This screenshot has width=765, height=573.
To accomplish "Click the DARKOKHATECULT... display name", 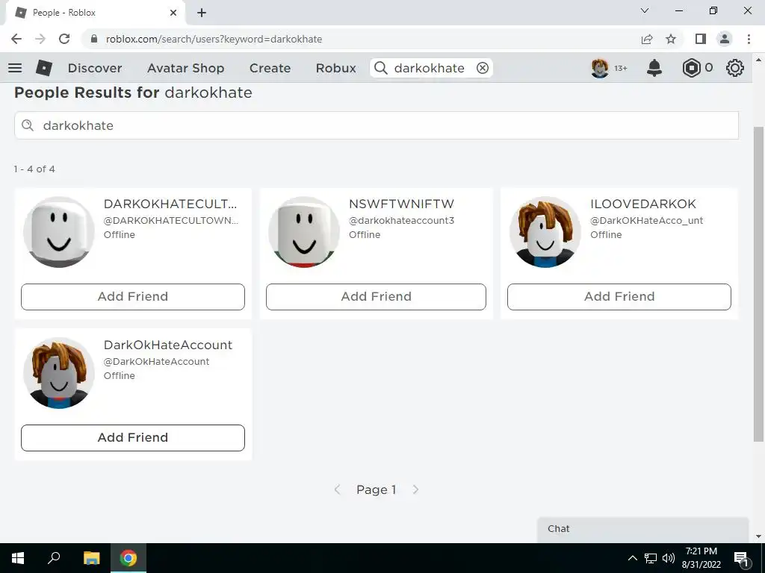I will click(170, 204).
